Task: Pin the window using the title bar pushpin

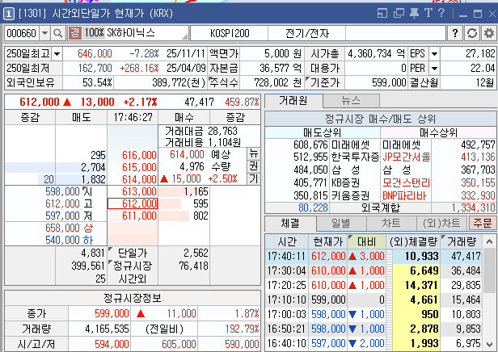Action: click(x=412, y=14)
